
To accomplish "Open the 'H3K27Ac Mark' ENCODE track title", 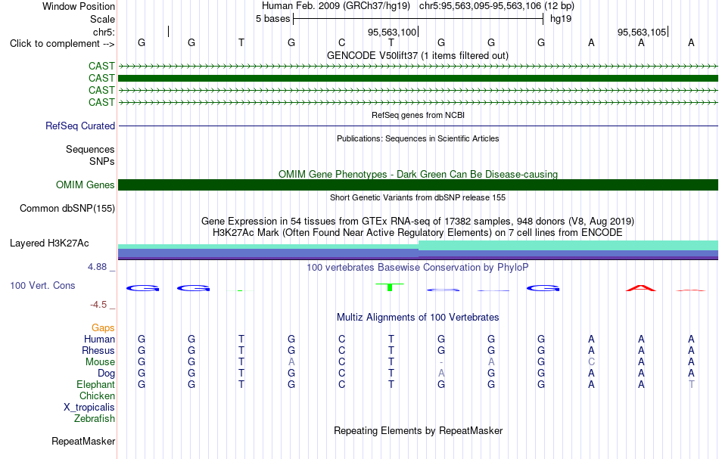I will (418, 233).
